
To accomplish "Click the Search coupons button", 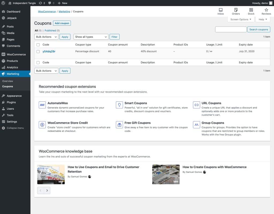I will pos(259,29).
